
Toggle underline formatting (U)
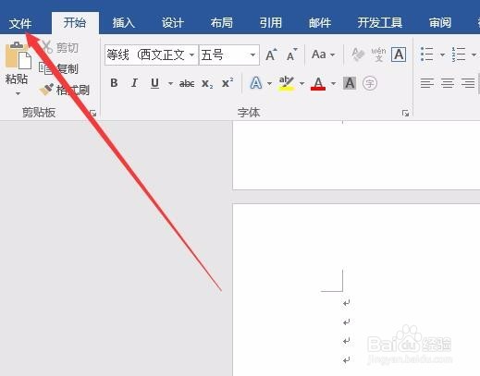155,83
